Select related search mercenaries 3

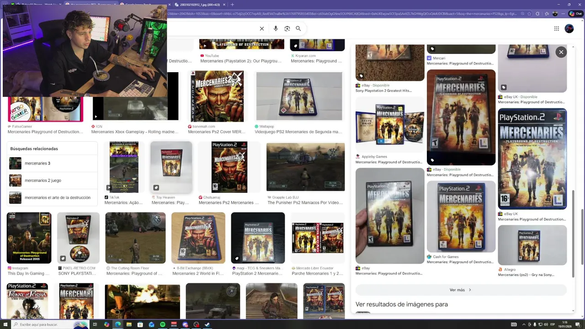[x=53, y=163]
